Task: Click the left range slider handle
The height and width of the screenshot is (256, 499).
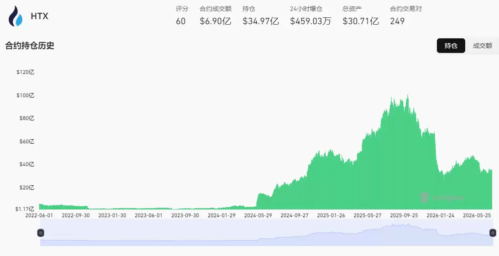Action: [41, 233]
